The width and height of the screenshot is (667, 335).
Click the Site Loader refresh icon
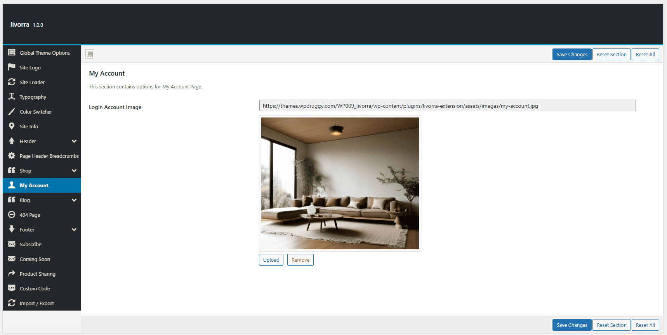point(12,82)
